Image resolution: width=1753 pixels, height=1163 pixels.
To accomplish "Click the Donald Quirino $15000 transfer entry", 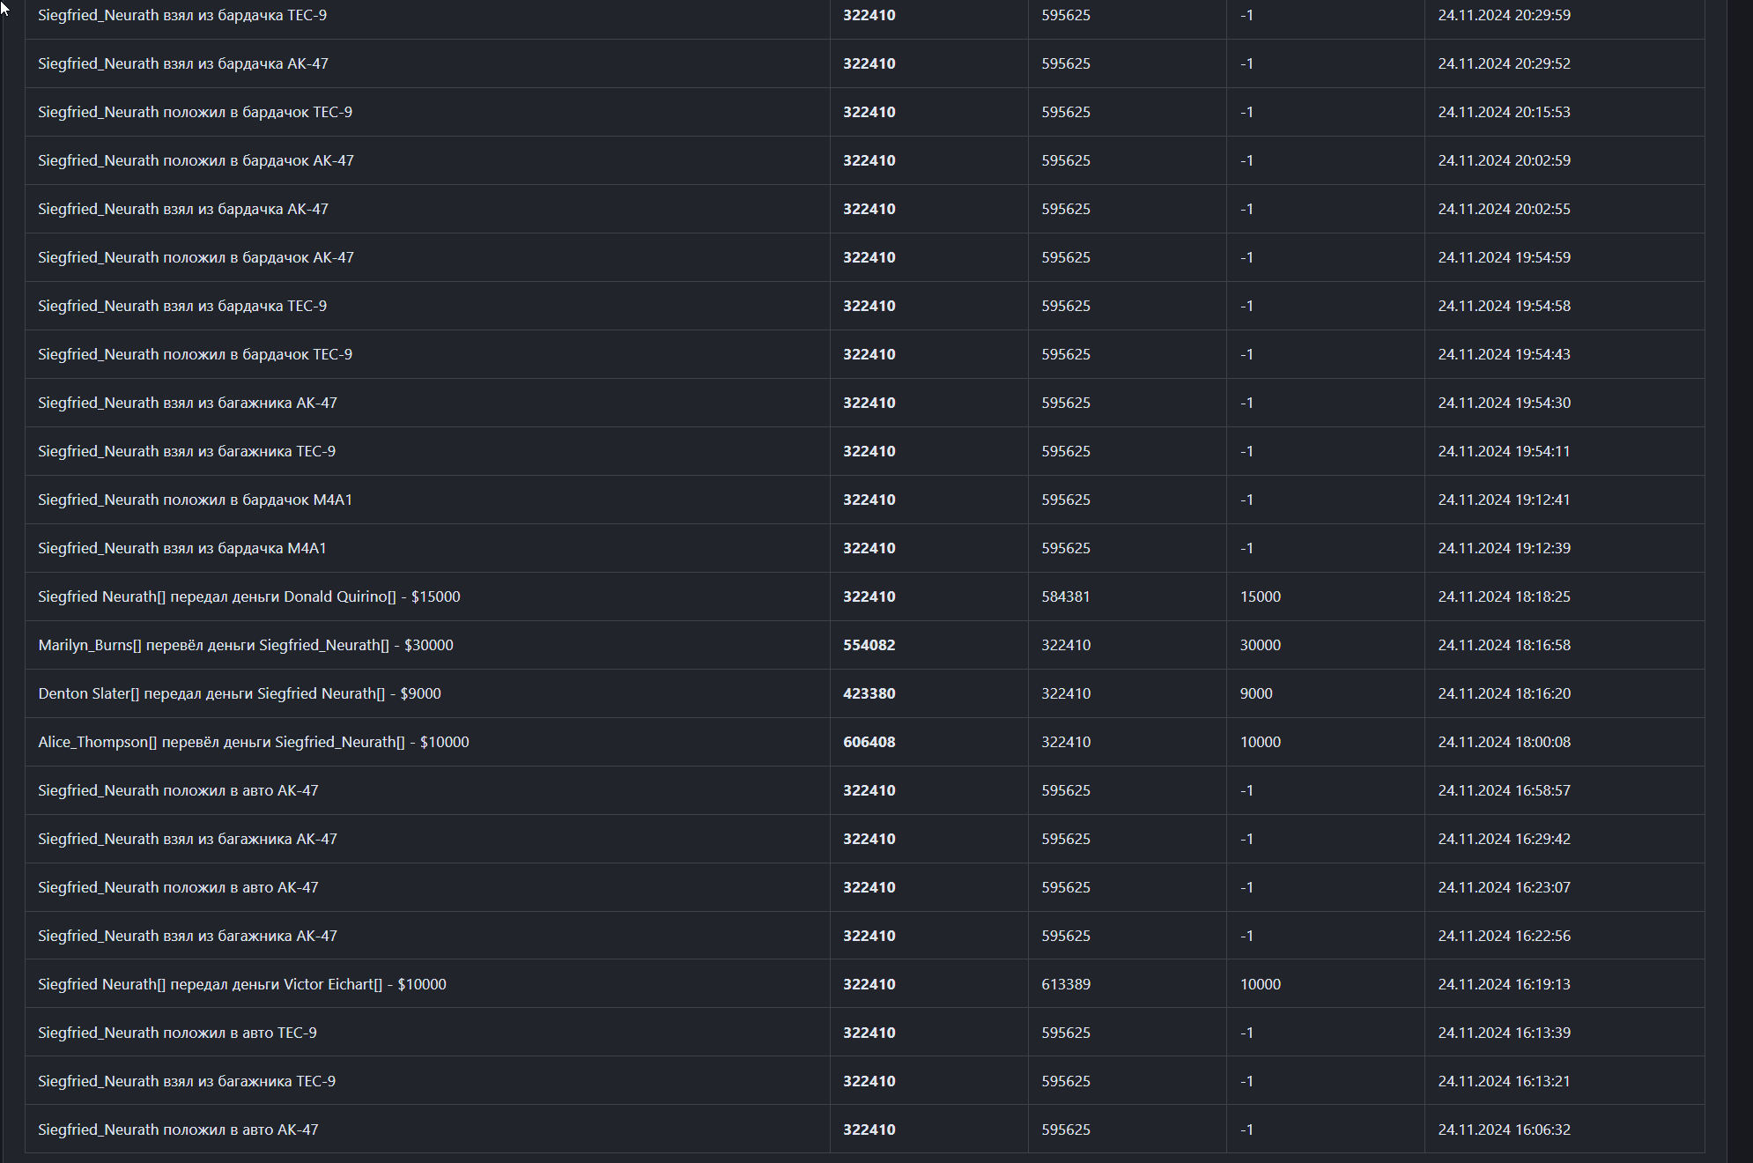I will coord(248,596).
